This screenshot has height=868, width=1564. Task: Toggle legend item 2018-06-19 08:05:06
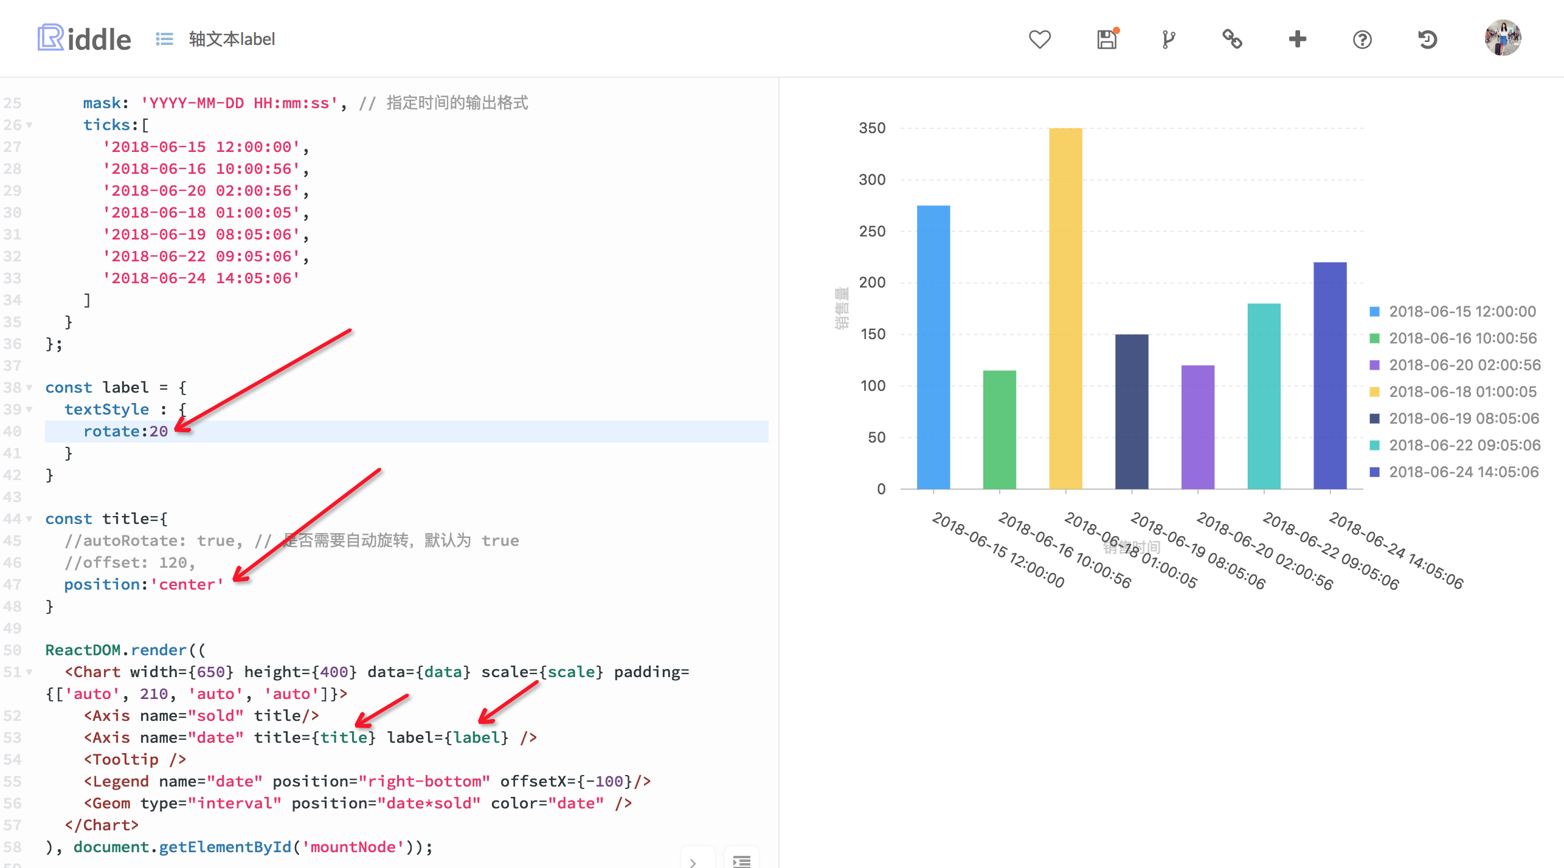[1454, 419]
